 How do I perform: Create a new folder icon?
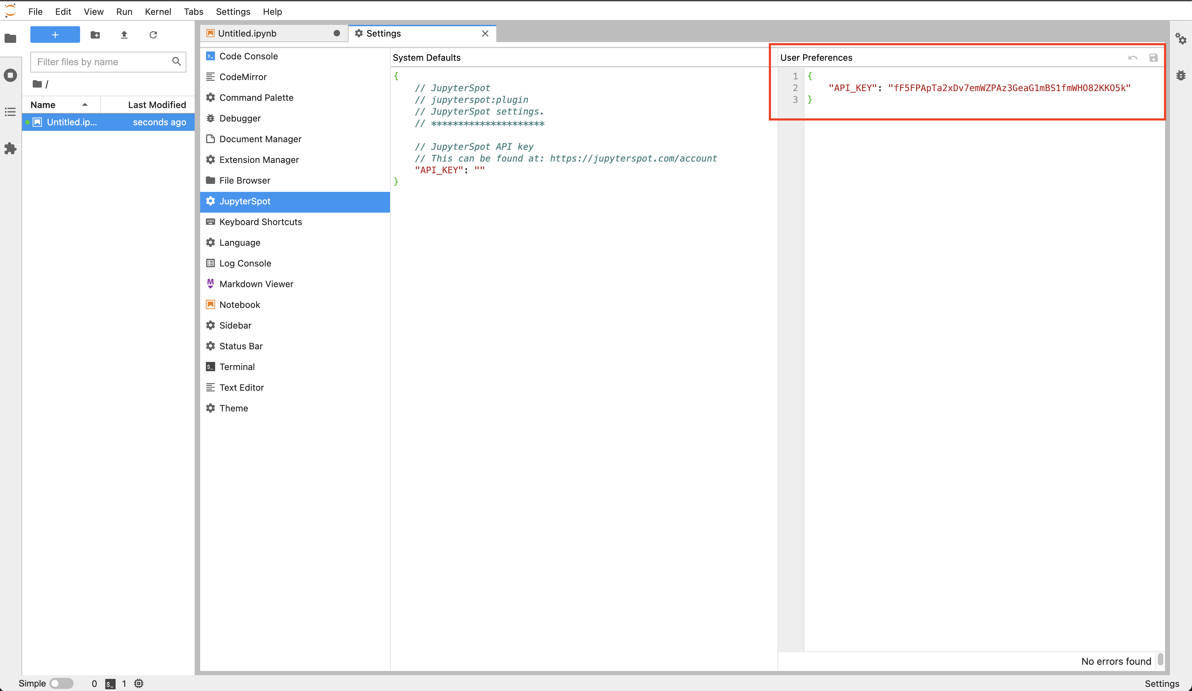point(95,35)
